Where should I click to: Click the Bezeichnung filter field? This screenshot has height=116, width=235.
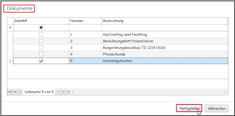(x=165, y=28)
